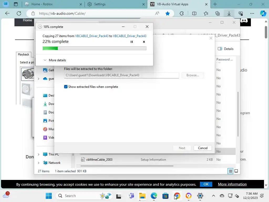Switch to Home - Roblox tab
Image resolution: width=269 pixels, height=202 pixels.
(x=53, y=4)
